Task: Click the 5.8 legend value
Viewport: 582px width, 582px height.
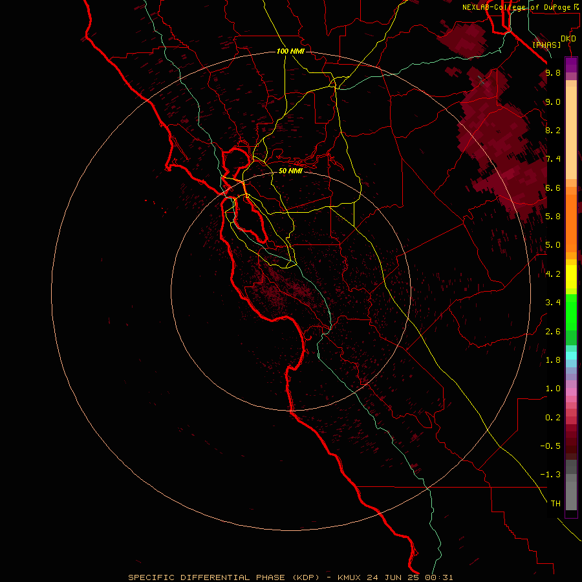Action: coord(553,217)
